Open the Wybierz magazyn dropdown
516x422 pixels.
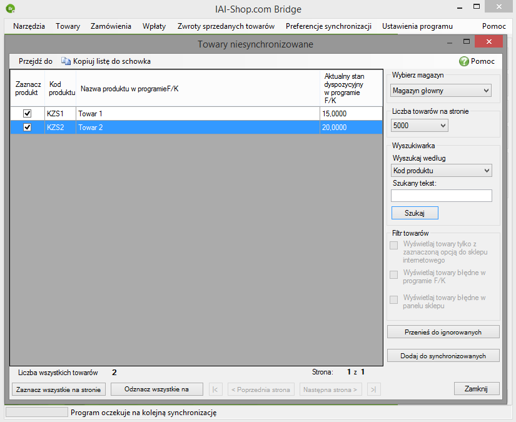(442, 91)
